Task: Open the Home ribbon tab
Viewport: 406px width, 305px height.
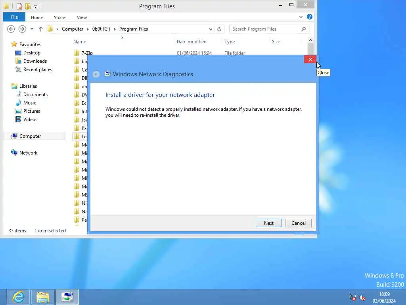Action: point(37,17)
